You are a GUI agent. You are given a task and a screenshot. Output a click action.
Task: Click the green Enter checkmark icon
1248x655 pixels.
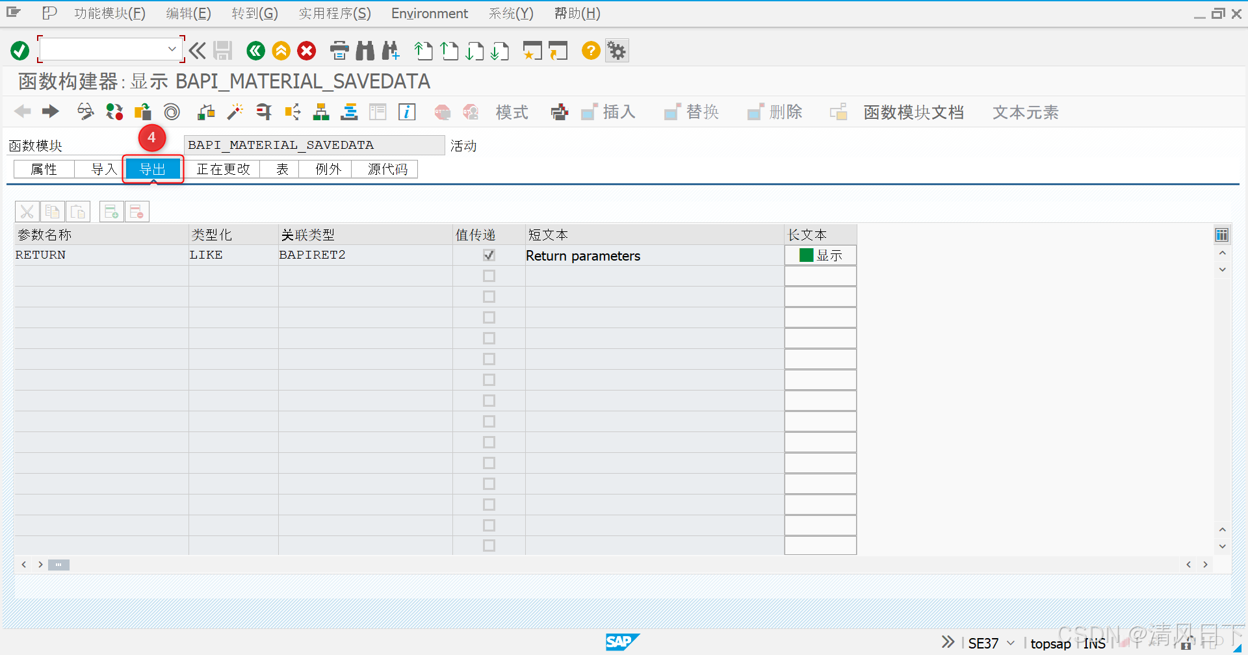tap(20, 50)
